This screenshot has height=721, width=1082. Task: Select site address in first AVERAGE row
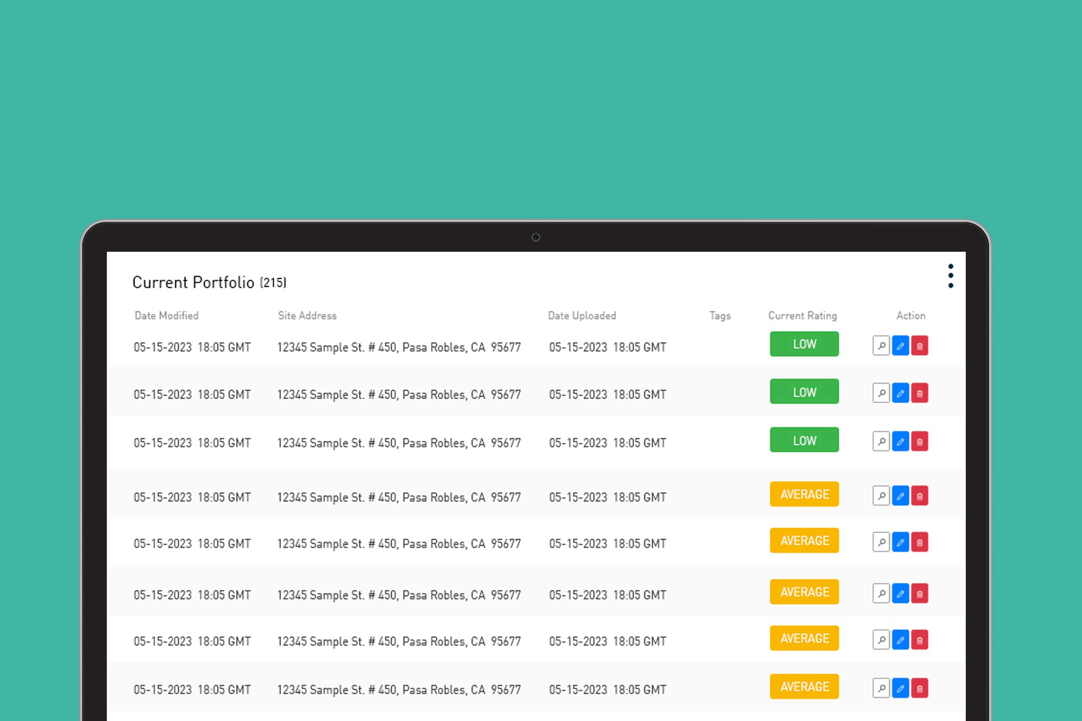(x=399, y=497)
